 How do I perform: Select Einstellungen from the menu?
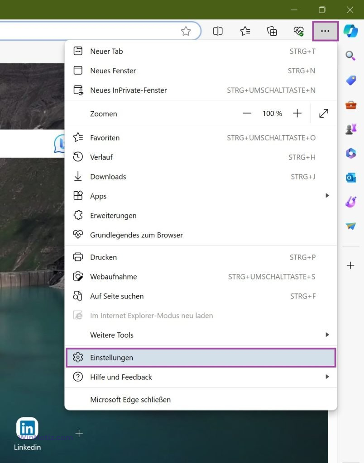(x=201, y=358)
